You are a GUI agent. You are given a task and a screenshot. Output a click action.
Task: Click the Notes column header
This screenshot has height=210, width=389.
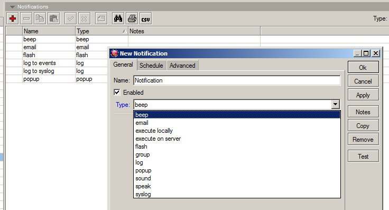(195, 31)
